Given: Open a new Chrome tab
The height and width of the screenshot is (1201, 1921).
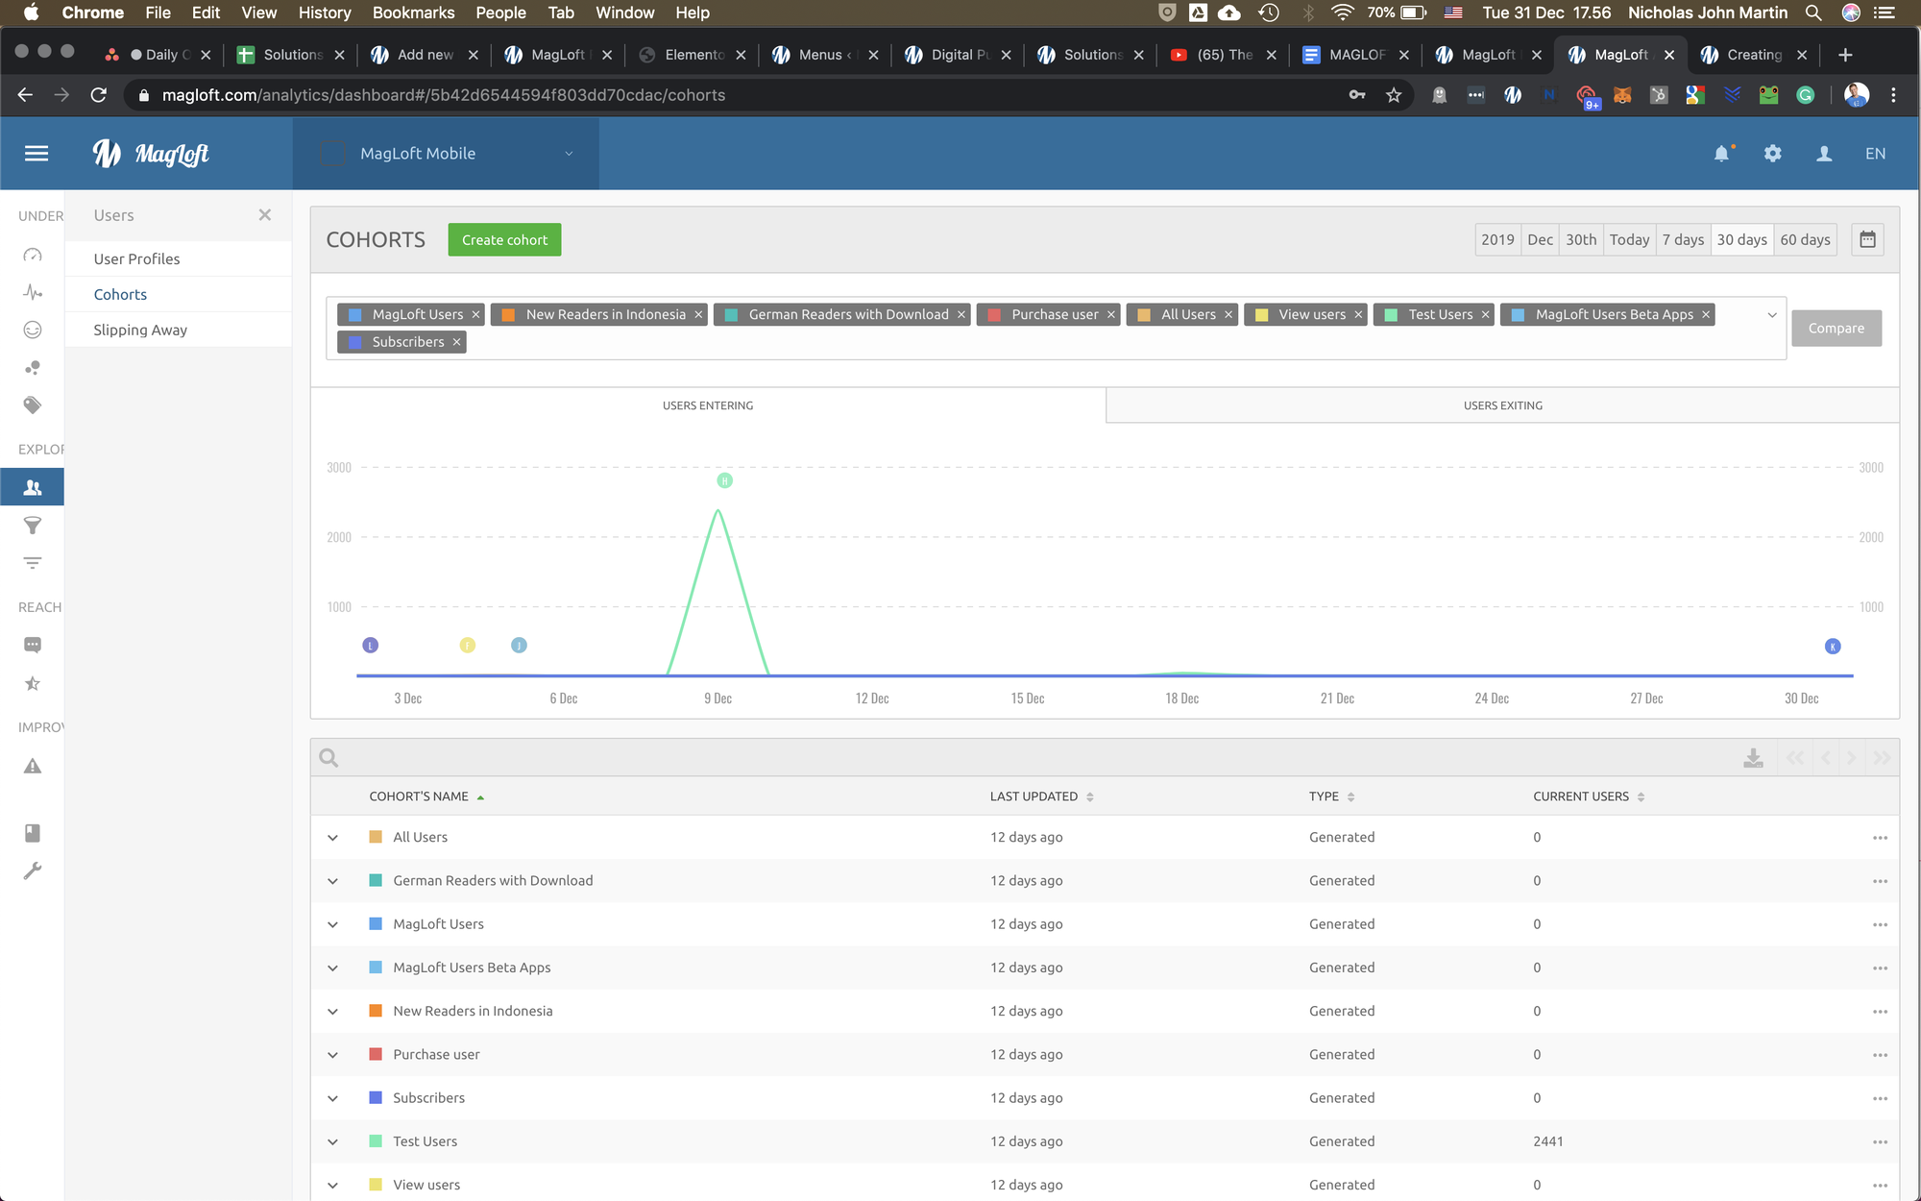Looking at the screenshot, I should (1844, 55).
